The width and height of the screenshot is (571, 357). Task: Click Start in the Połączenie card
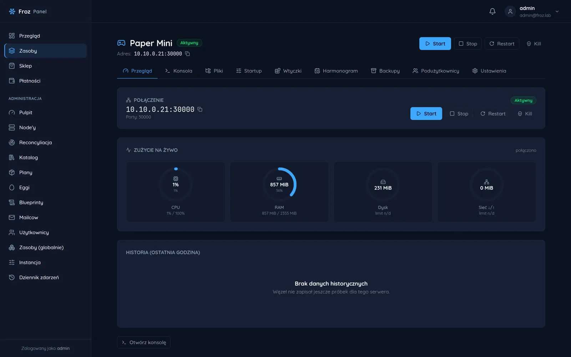426,114
